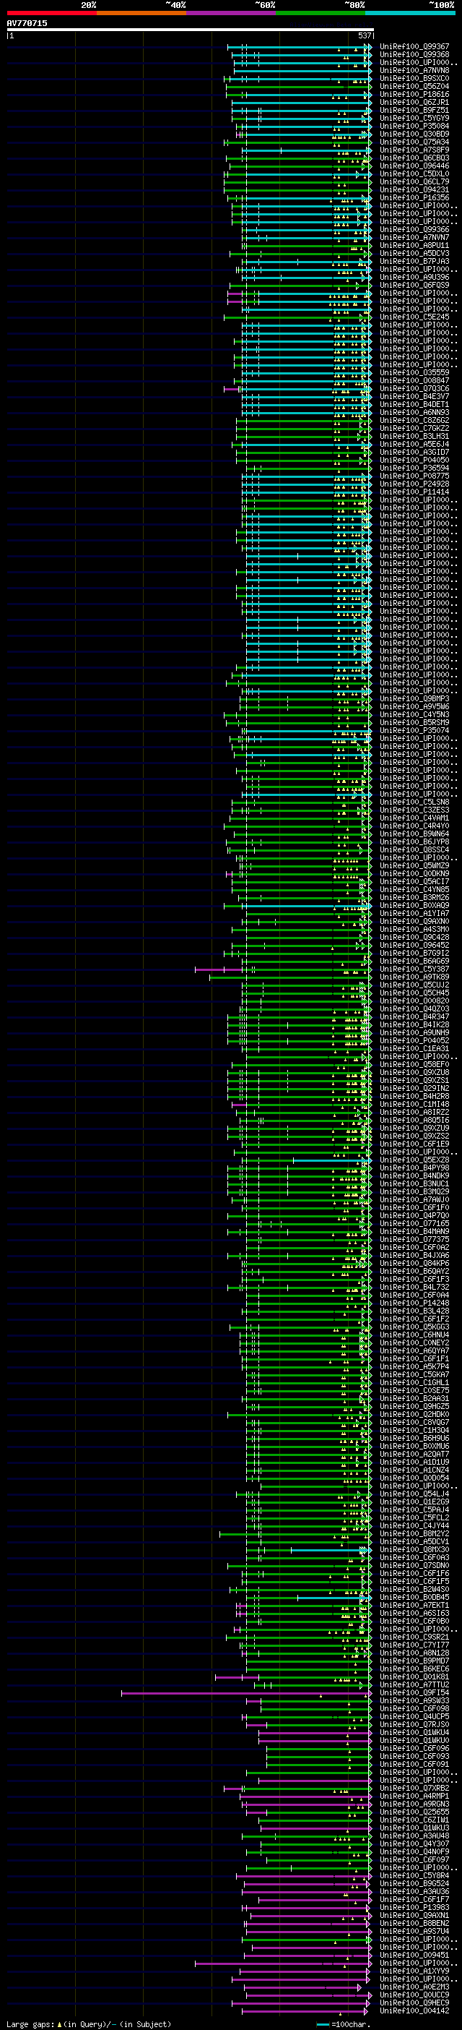Select hit label UniRef100_A4S3M0
This screenshot has width=462, height=2030.
coord(414,929)
